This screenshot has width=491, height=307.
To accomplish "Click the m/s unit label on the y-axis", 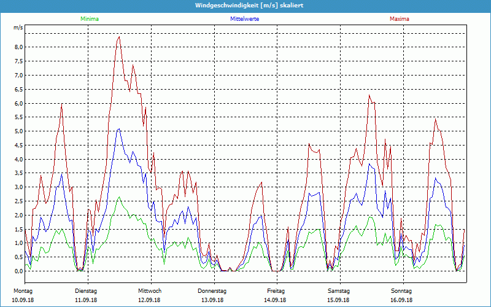I will coord(18,28).
